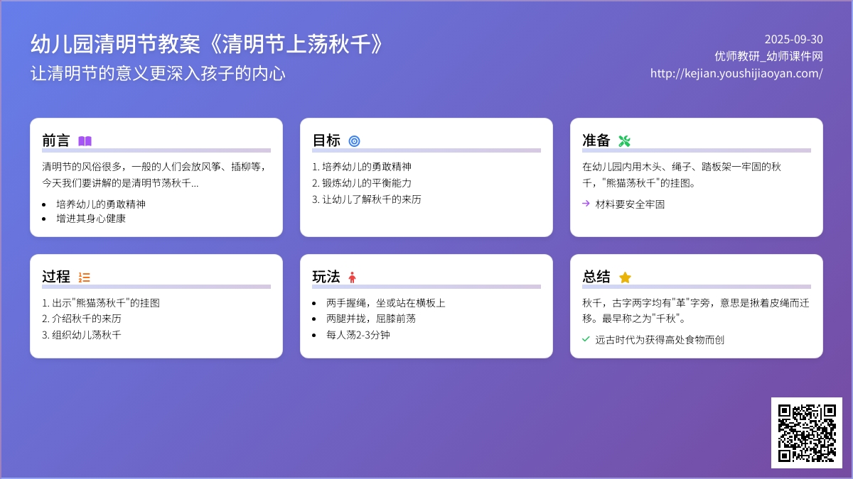Select the 目标 card heading
Image resolution: width=853 pixels, height=479 pixels.
pyautogui.click(x=326, y=141)
